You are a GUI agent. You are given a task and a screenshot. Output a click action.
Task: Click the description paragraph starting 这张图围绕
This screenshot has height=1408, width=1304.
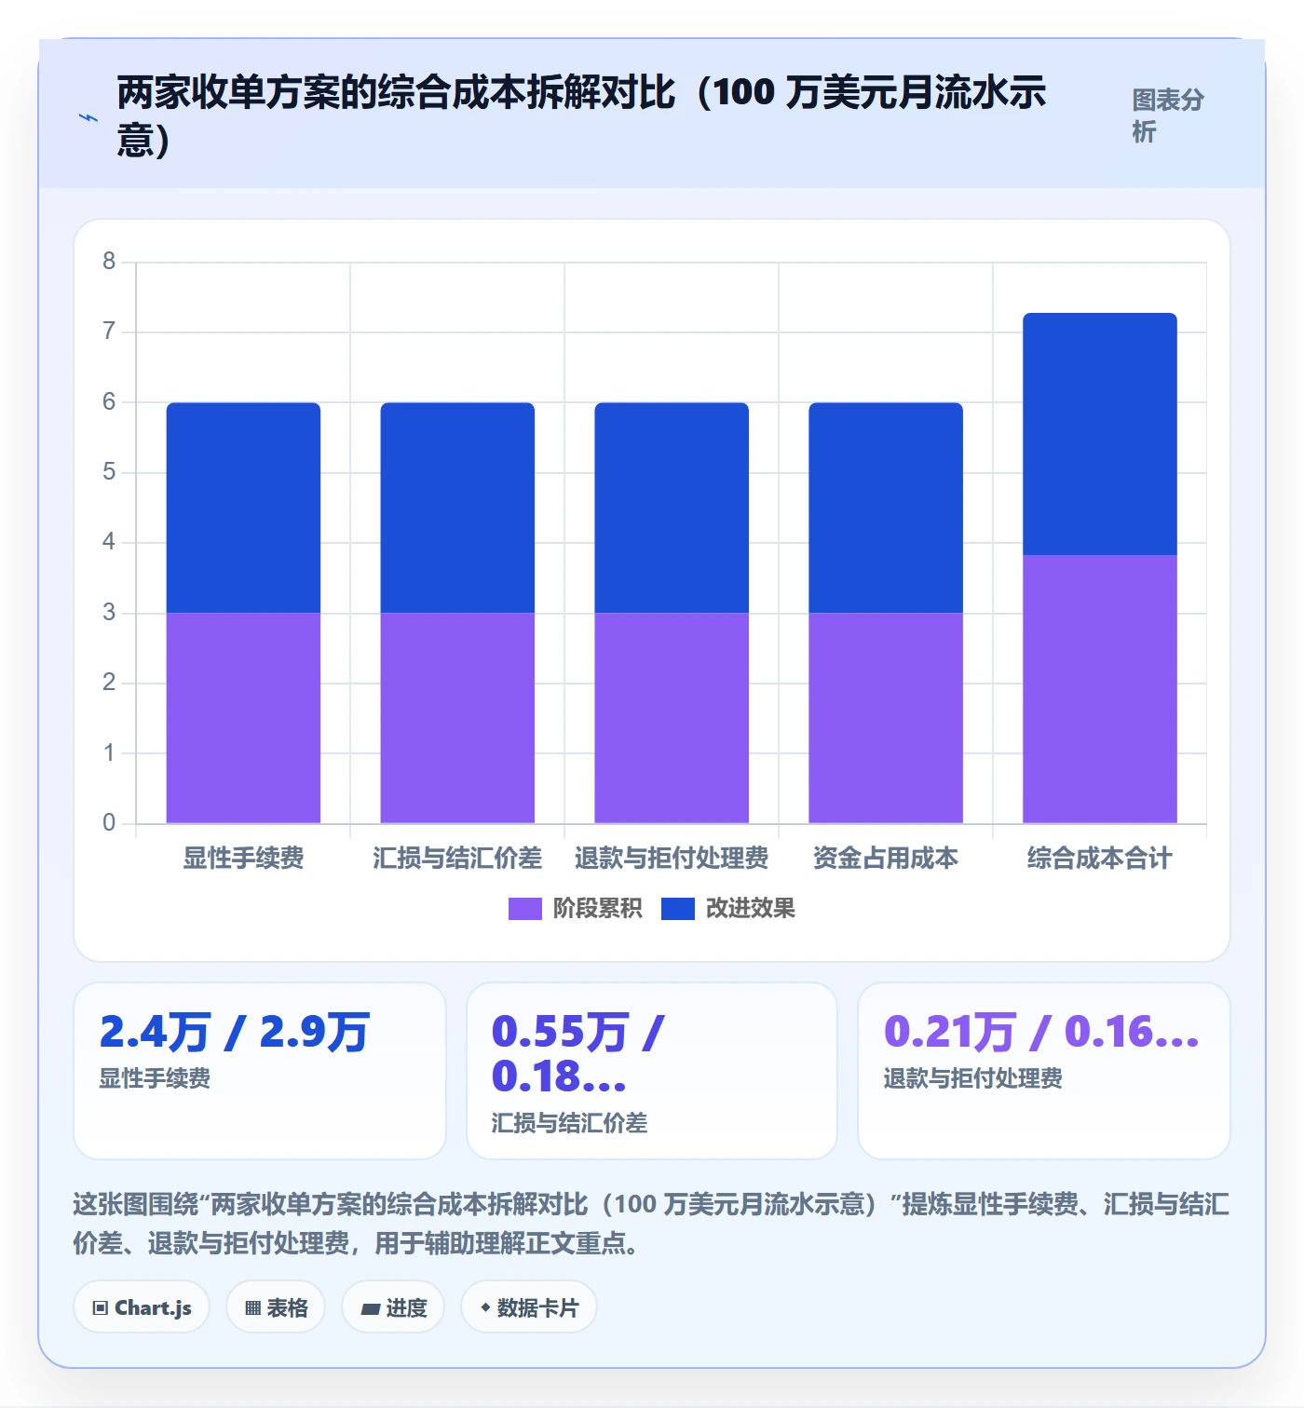pyautogui.click(x=651, y=1224)
